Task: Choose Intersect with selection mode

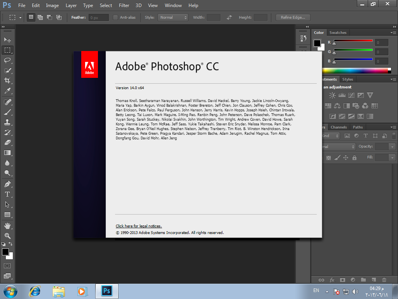Action: (x=59, y=17)
